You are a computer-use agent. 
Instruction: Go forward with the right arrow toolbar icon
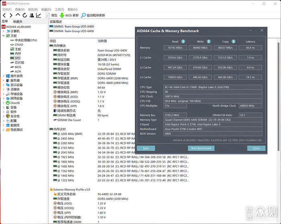11,15
